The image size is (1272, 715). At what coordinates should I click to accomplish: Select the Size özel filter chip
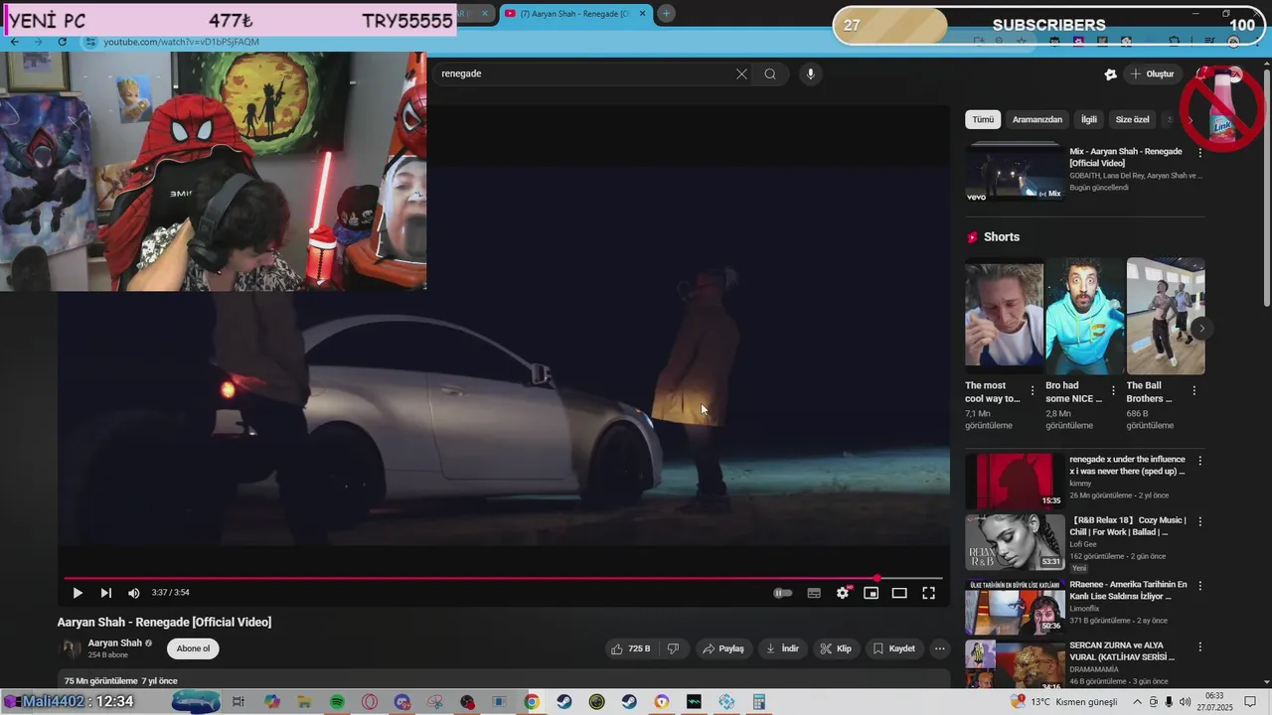click(x=1132, y=119)
